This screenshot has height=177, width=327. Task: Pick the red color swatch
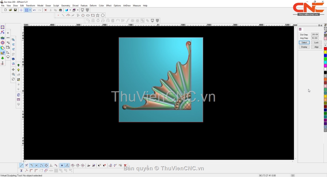tap(325, 49)
